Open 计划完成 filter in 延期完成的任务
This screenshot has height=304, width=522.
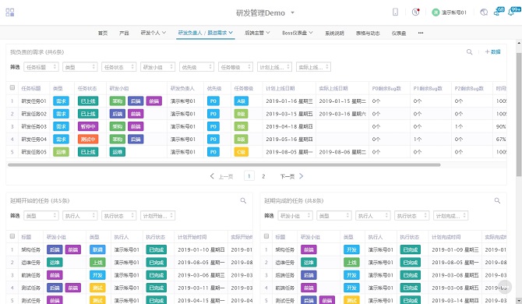pyautogui.click(x=451, y=216)
